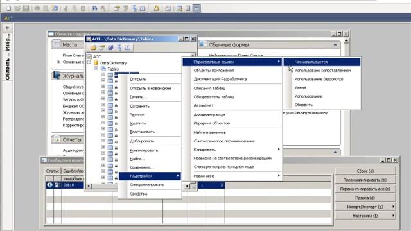The image size is (411, 231).
Task: Open the Новое окно submenu
Action: coord(237,176)
